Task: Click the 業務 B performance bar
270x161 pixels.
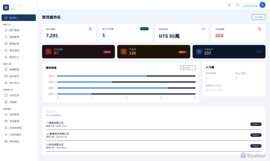Action: point(126,82)
